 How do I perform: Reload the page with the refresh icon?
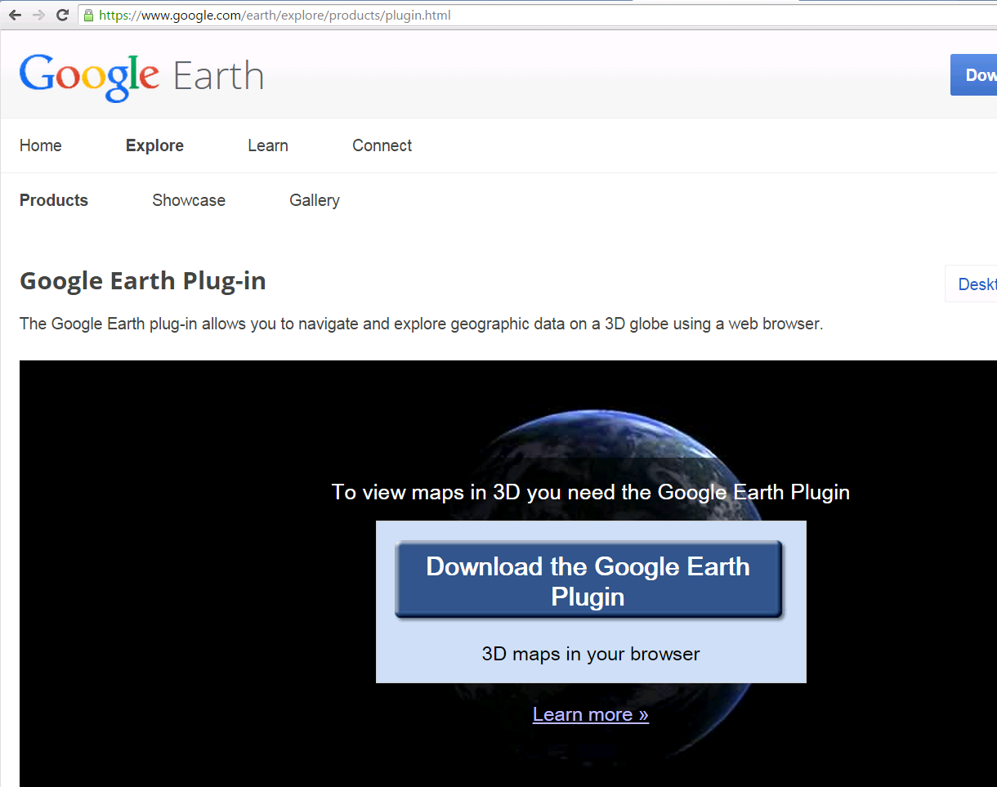coord(62,16)
